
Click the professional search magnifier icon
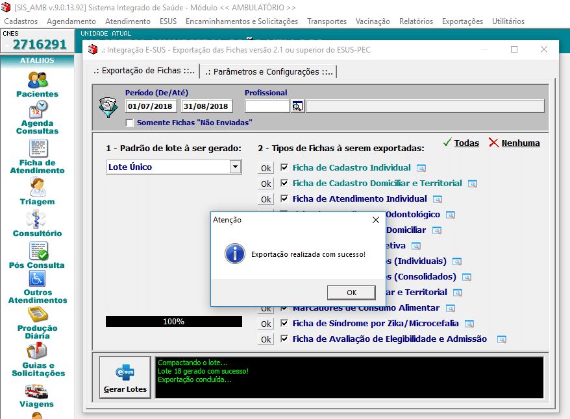tap(297, 106)
